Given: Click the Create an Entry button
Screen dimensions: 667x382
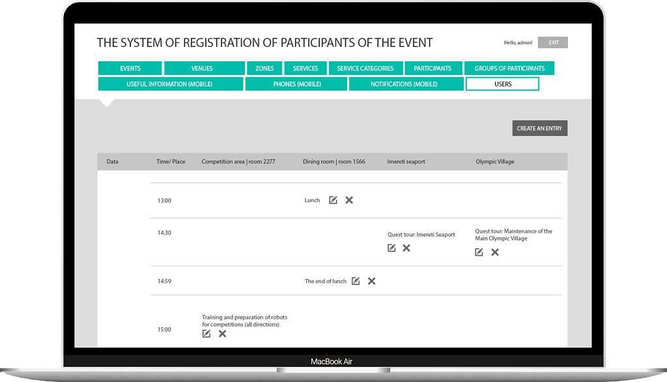Looking at the screenshot, I should pos(540,128).
